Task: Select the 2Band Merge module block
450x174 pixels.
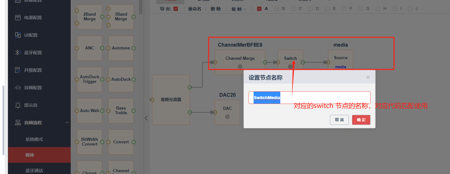Action: click(x=90, y=17)
